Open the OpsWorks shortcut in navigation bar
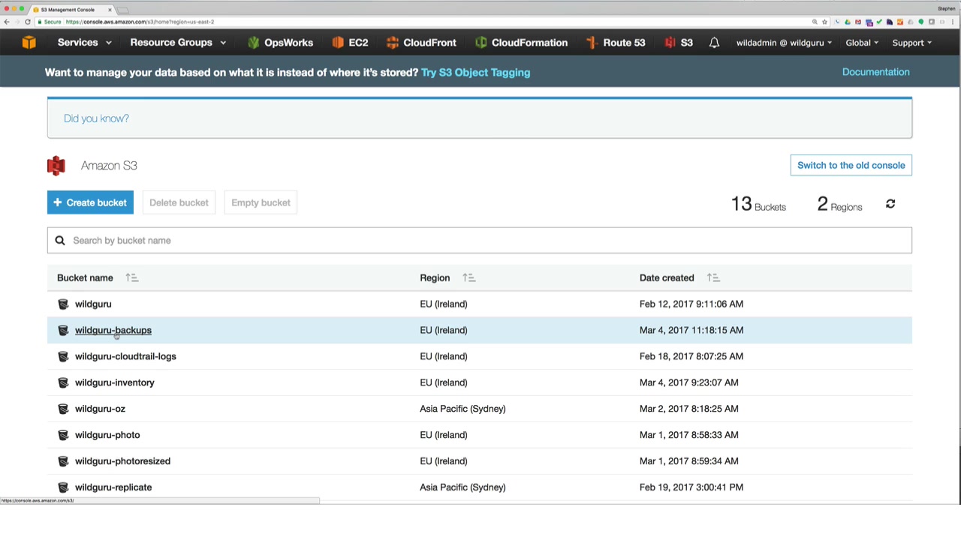 280,43
